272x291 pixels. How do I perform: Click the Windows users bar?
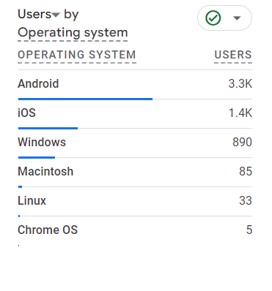click(37, 157)
